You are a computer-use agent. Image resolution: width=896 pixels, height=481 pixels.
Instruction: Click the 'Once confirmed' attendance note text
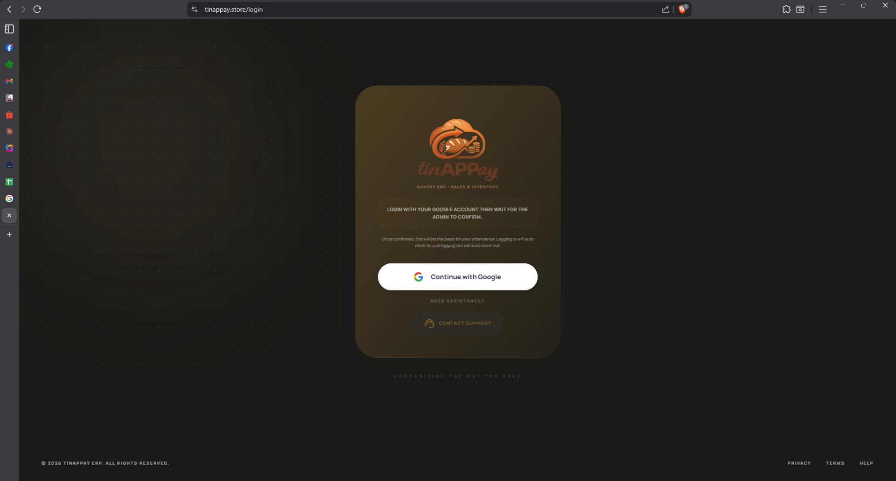457,242
